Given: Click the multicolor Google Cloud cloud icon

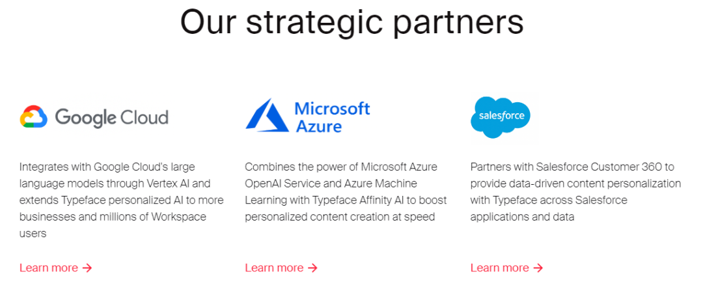Looking at the screenshot, I should tap(34, 117).
